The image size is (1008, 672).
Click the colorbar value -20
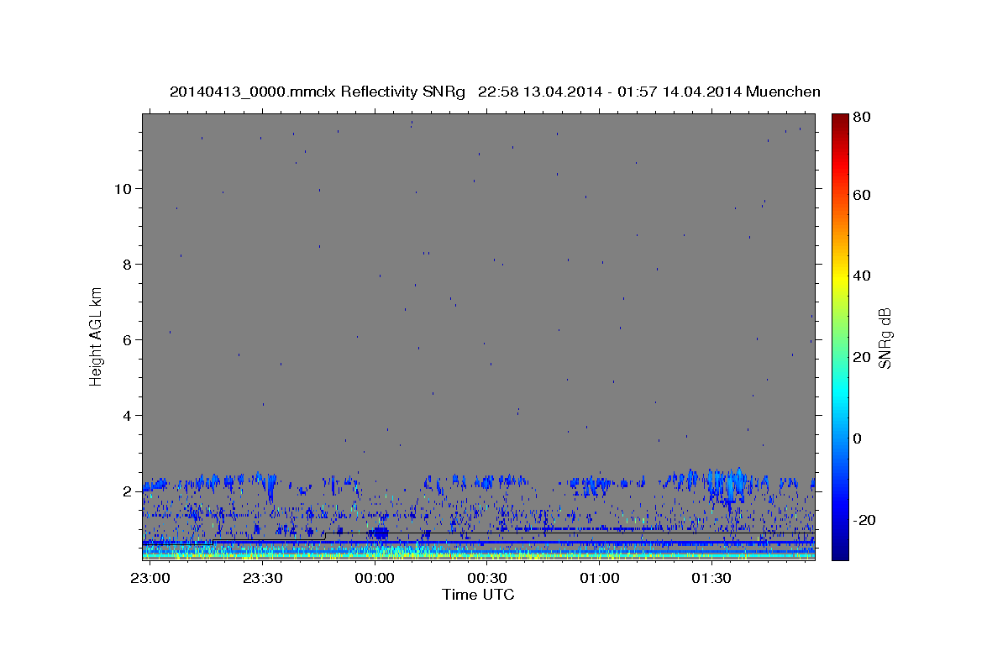pos(864,520)
